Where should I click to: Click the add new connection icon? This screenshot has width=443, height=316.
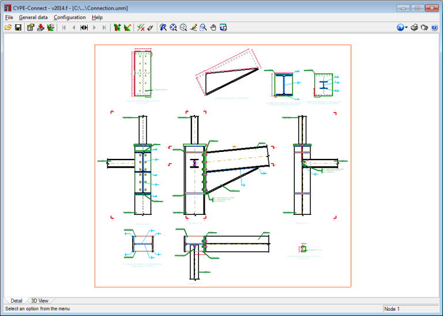117,28
